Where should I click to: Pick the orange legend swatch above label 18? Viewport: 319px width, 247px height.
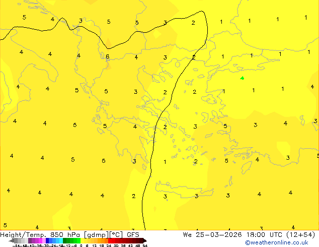point(103,240)
